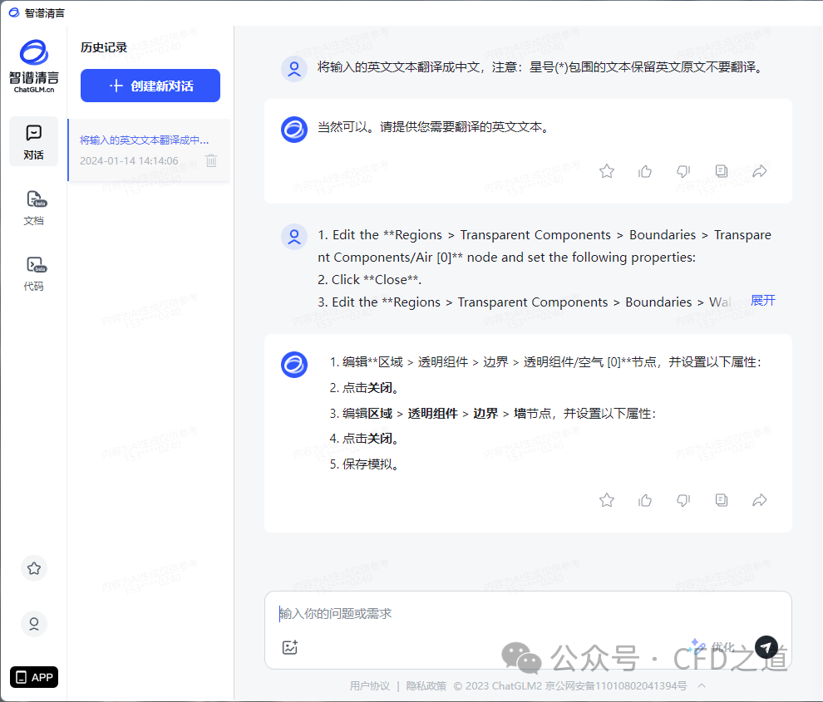Thumbs up the reply 当然可以
Viewport: 823px width, 702px height.
click(x=645, y=171)
